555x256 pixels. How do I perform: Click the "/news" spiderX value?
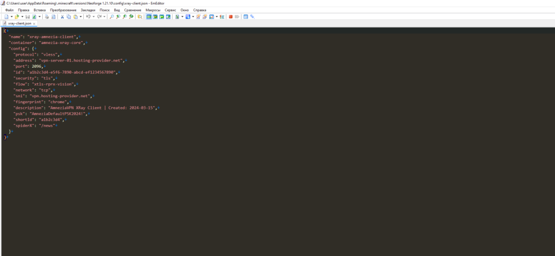47,126
